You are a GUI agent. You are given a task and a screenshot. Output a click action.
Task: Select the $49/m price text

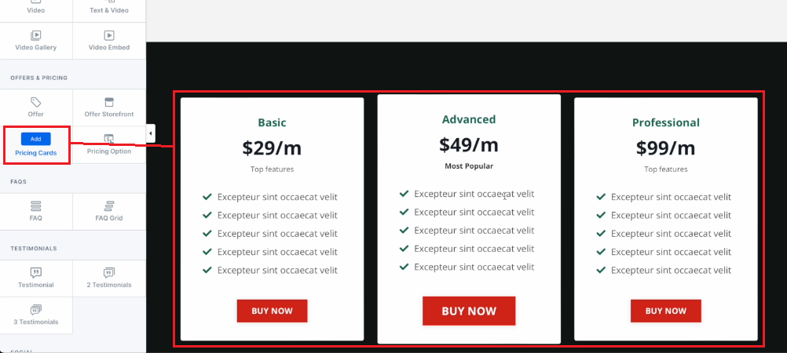coord(469,145)
